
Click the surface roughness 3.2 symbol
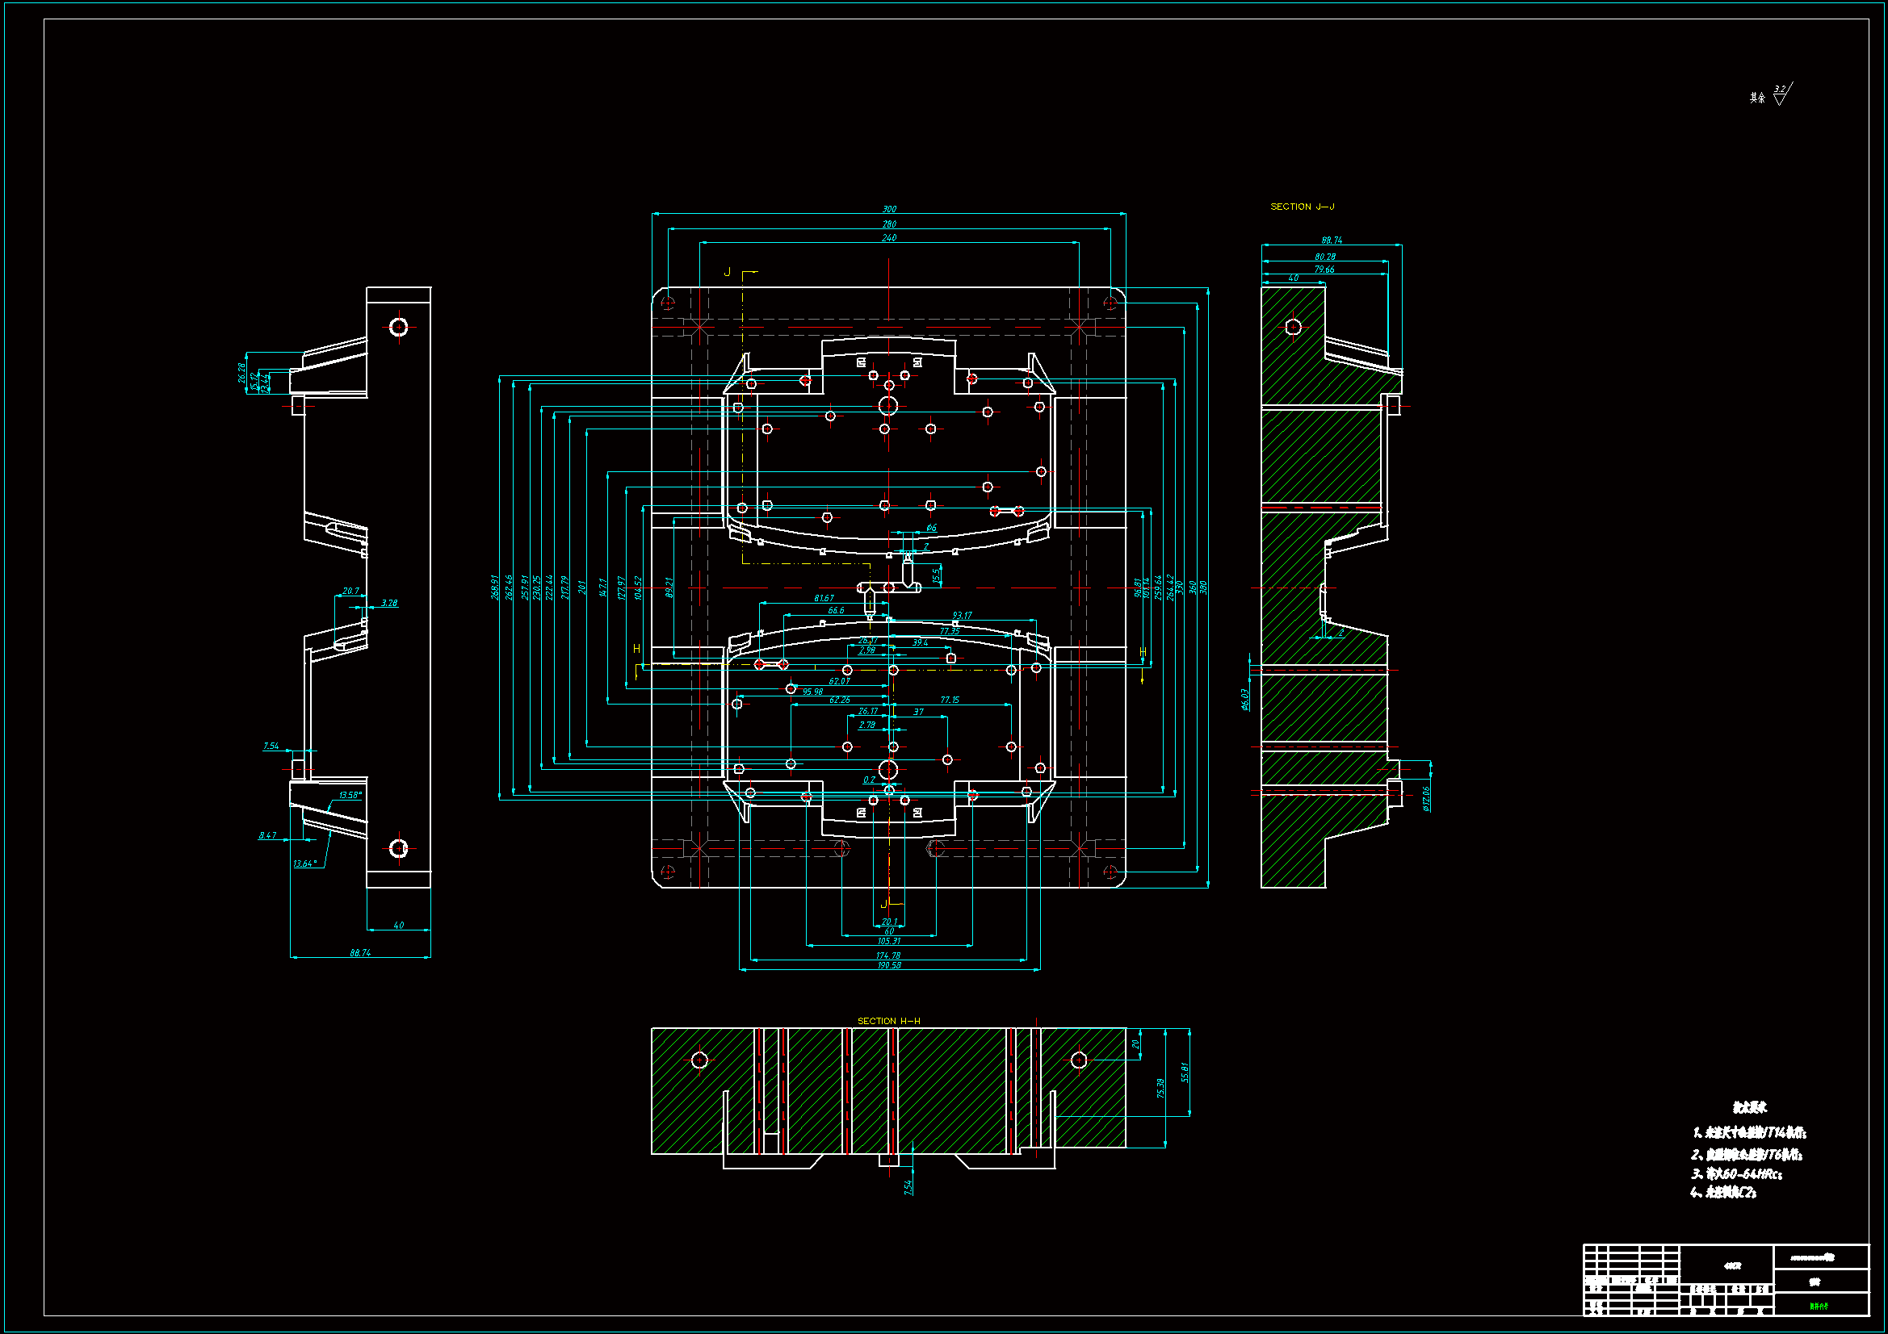point(1781,94)
